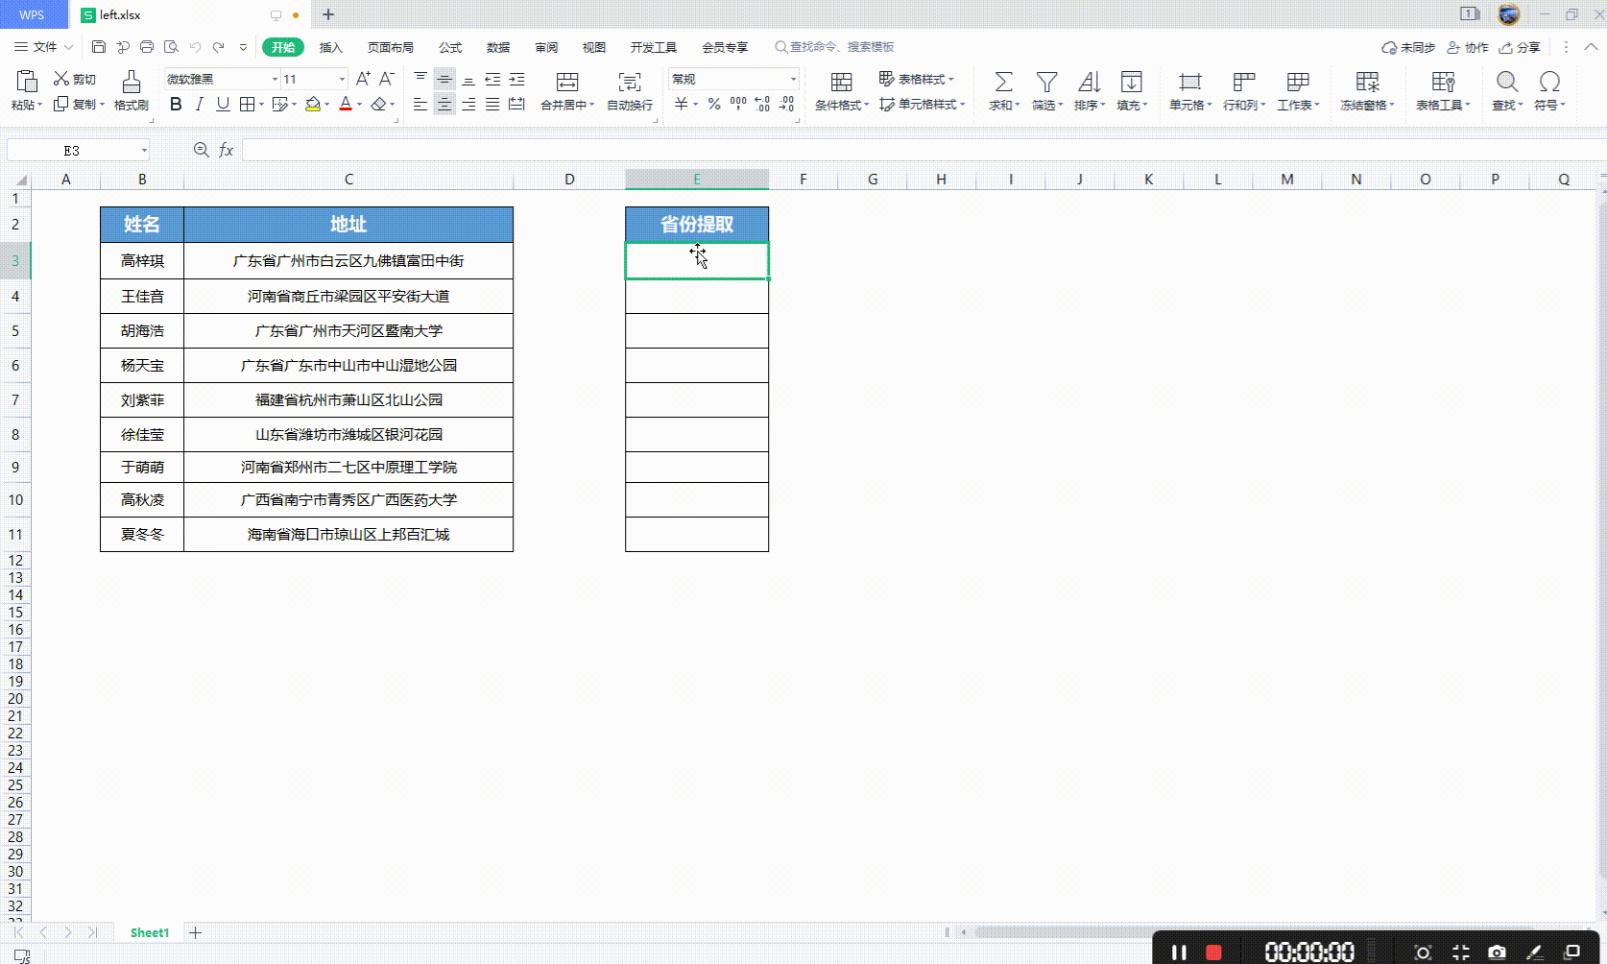Screen dimensions: 1607x964
Task: Click the Increase Indent icon
Action: click(516, 79)
